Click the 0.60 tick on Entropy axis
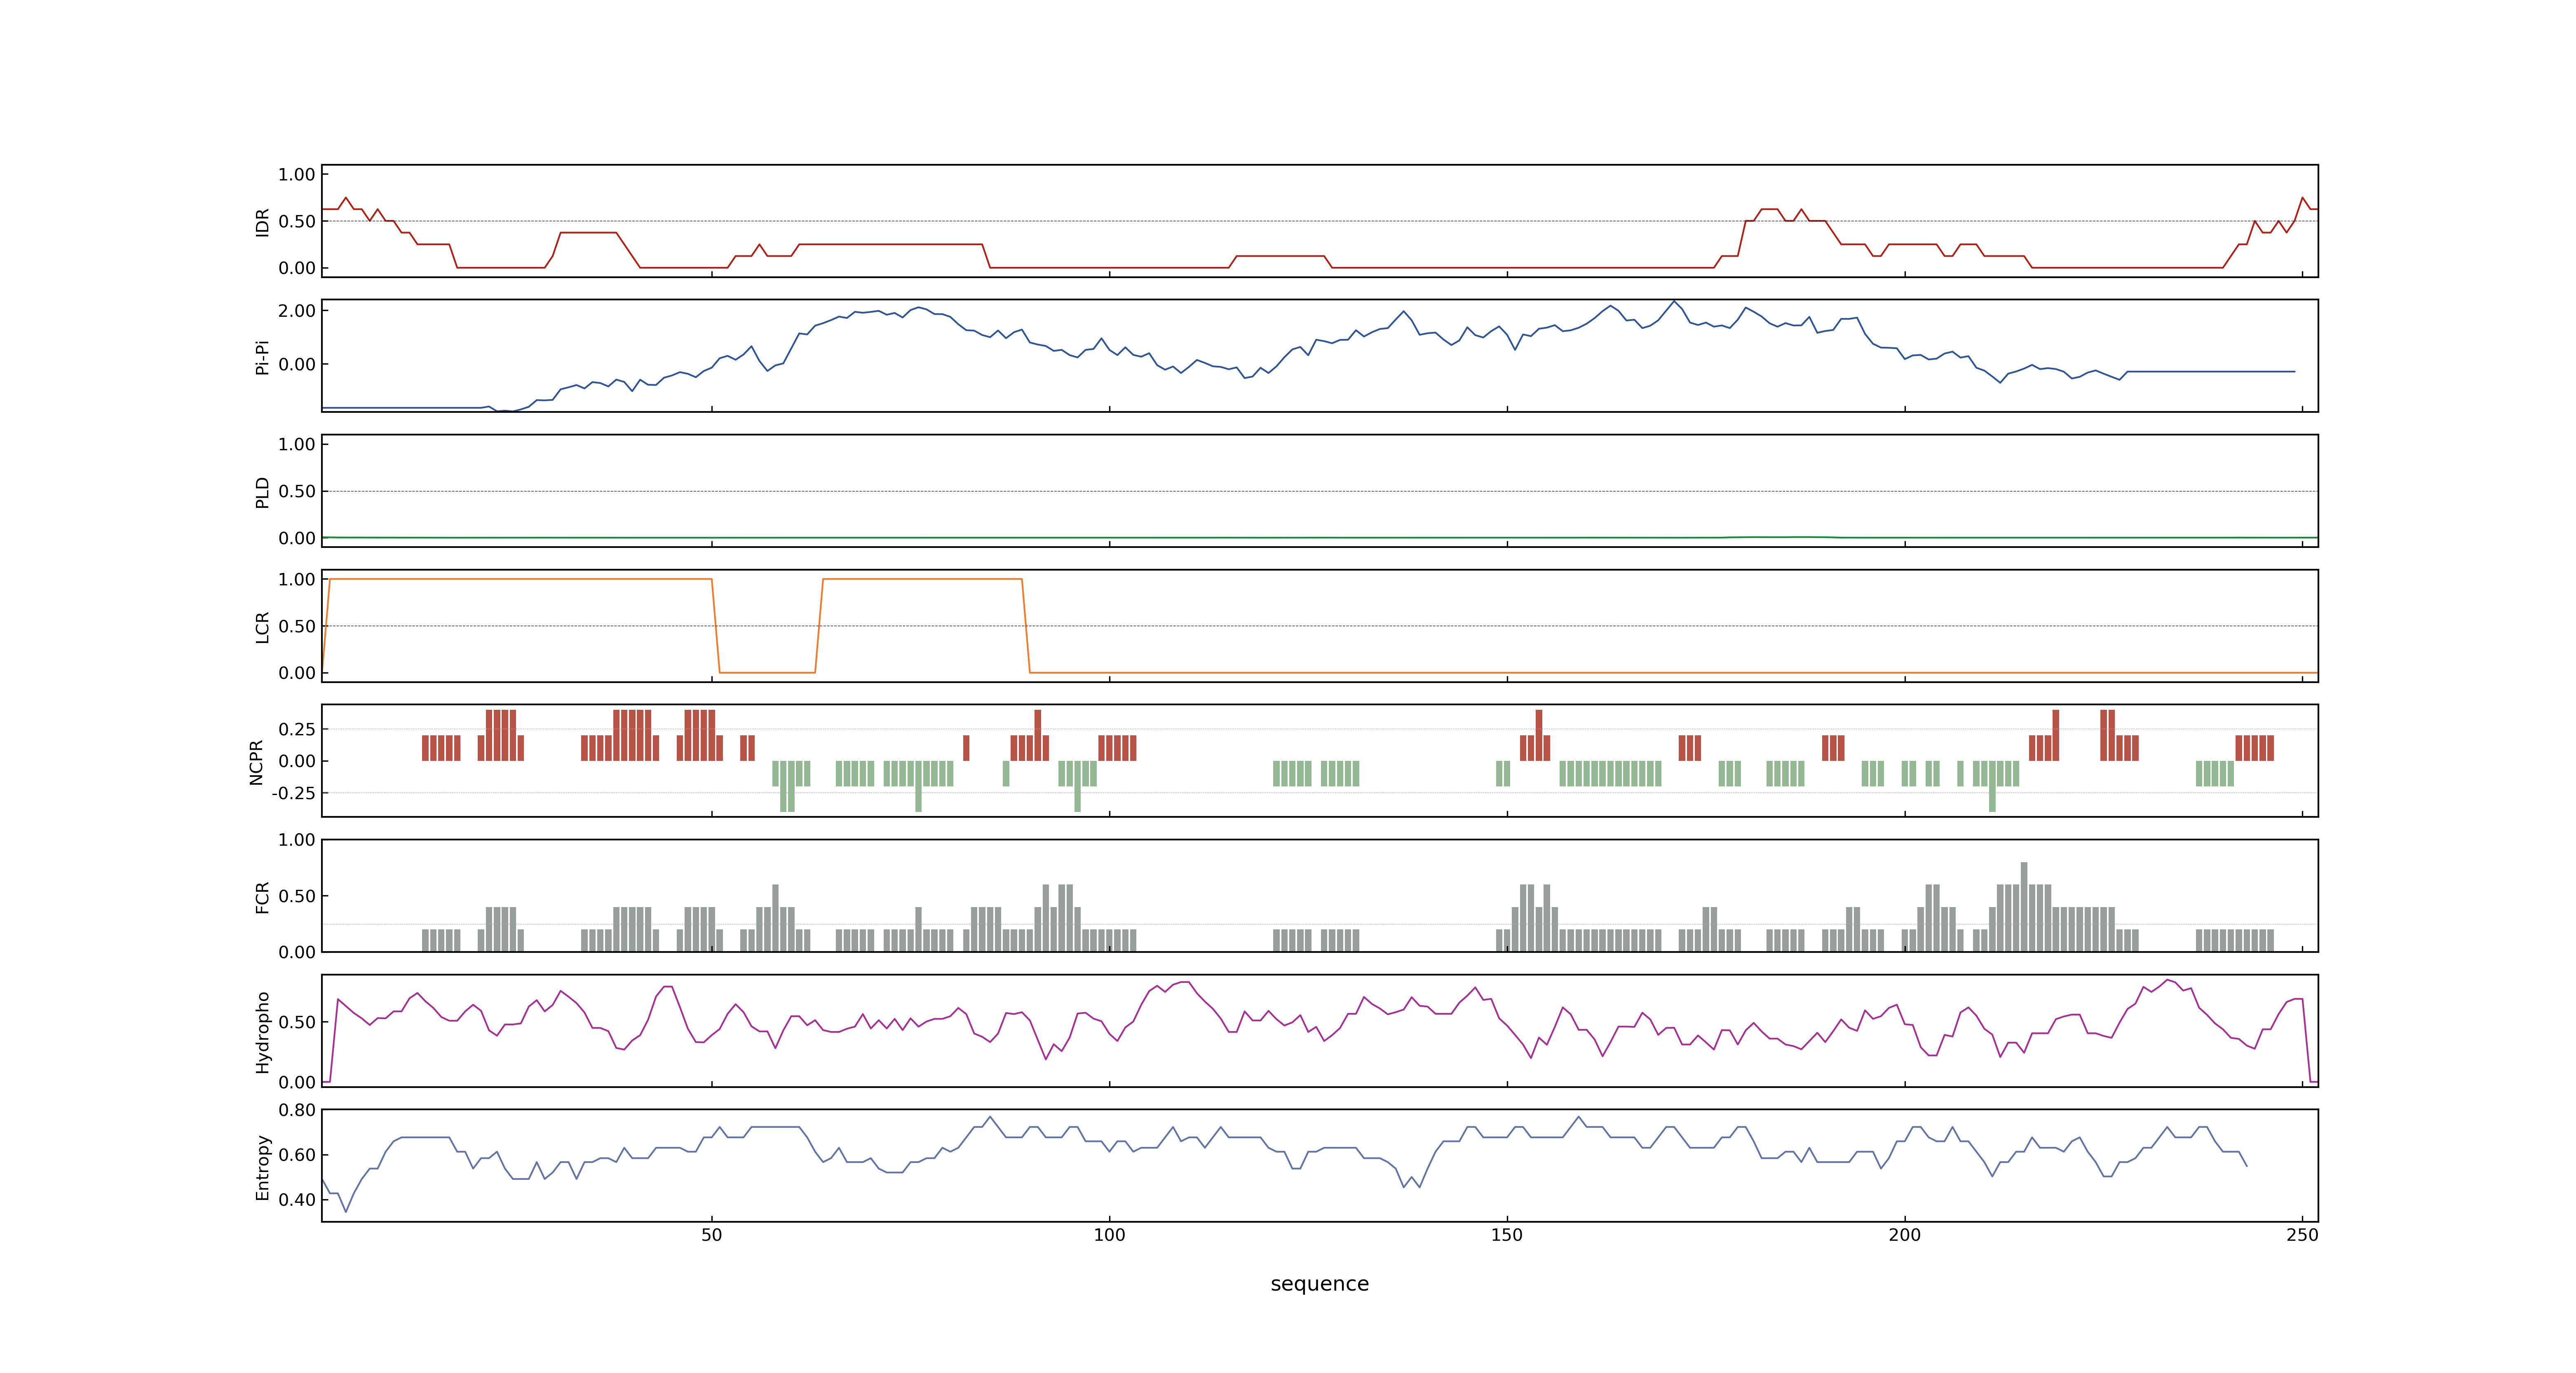 coord(297,1154)
